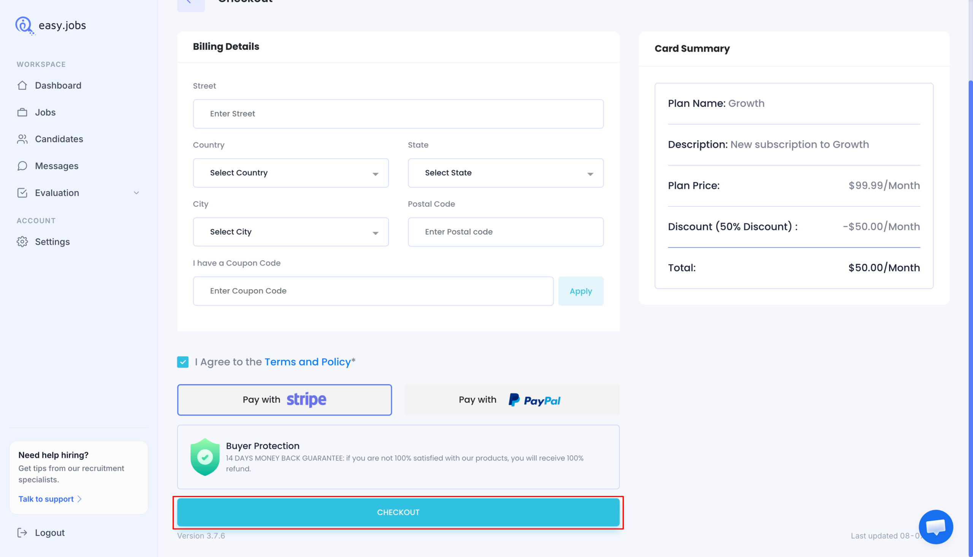
Task: Focus the Enter Street field
Action: coord(398,114)
